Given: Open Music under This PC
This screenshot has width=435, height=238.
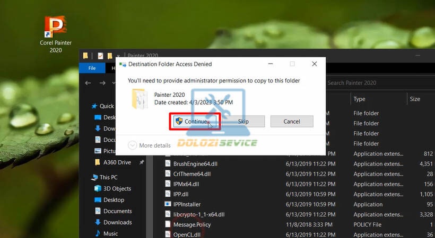Looking at the screenshot, I should tap(111, 234).
